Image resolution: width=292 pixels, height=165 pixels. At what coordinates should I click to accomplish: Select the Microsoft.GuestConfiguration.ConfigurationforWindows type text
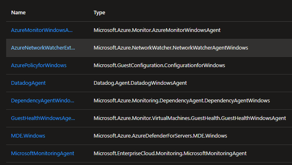[x=159, y=66]
